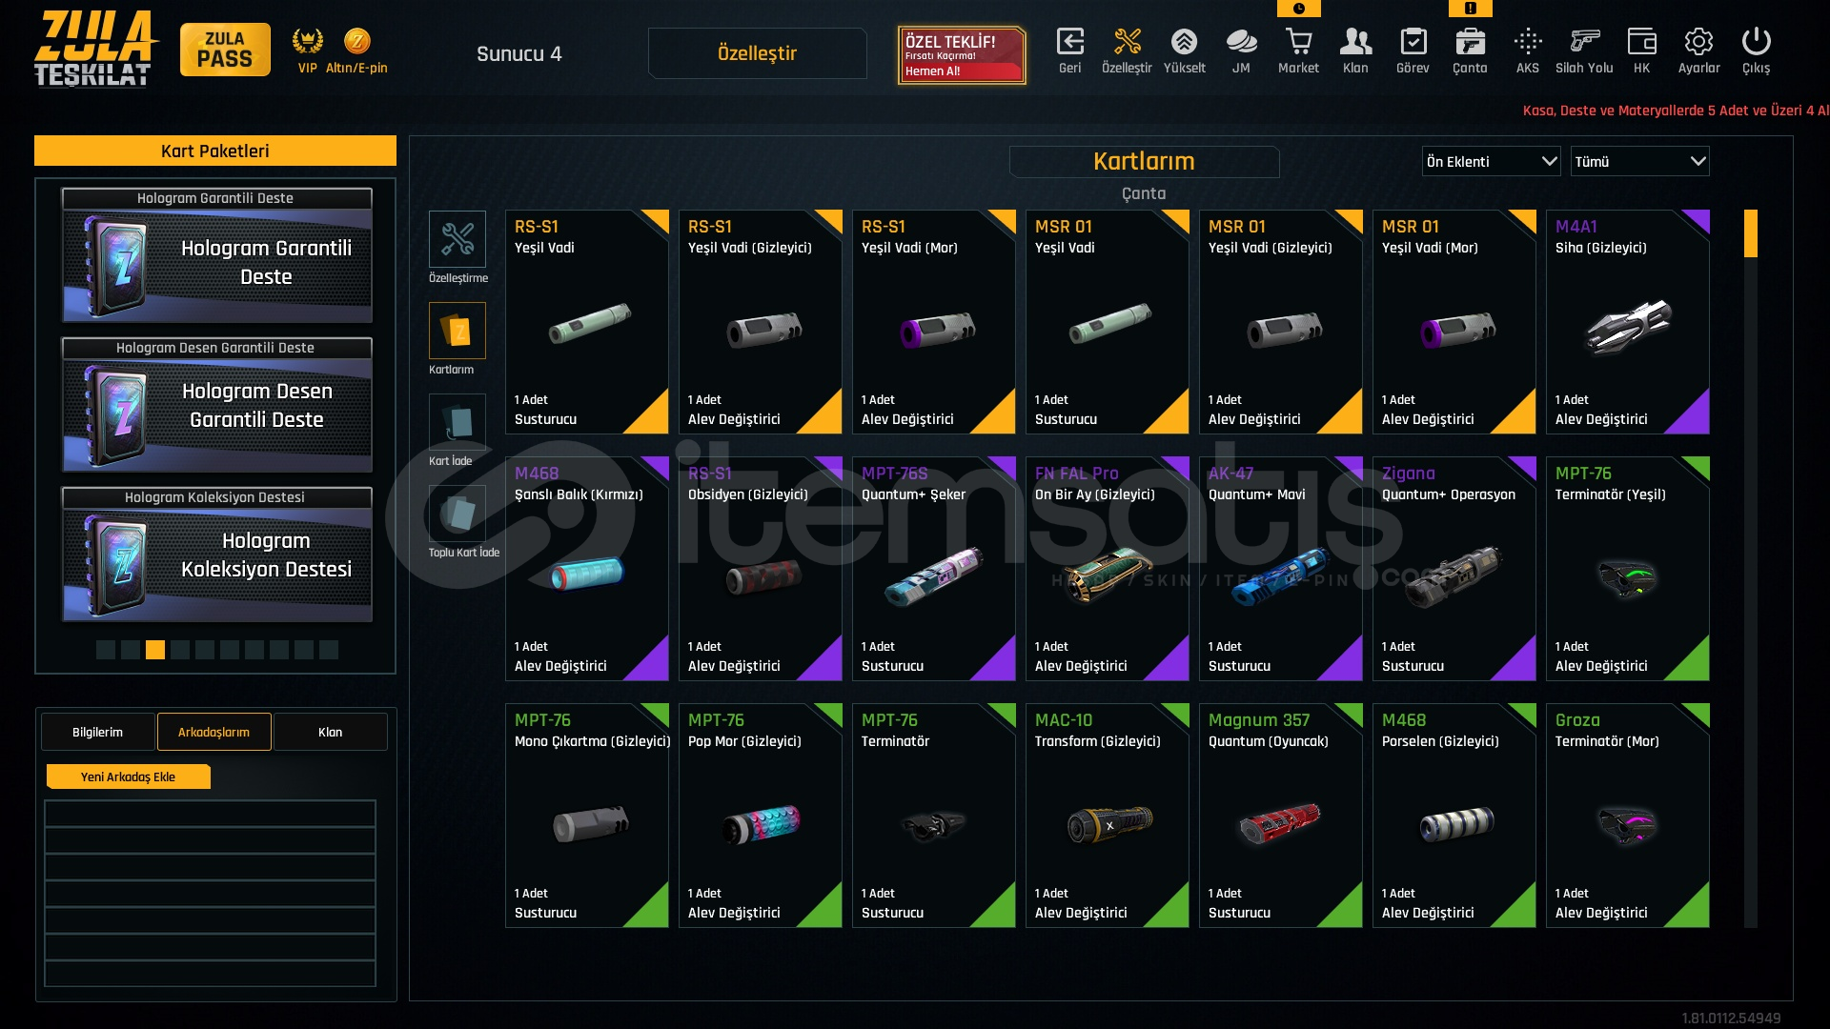Open the Özelleştirme tools sidebar icon
The image size is (1830, 1029).
coord(457,239)
